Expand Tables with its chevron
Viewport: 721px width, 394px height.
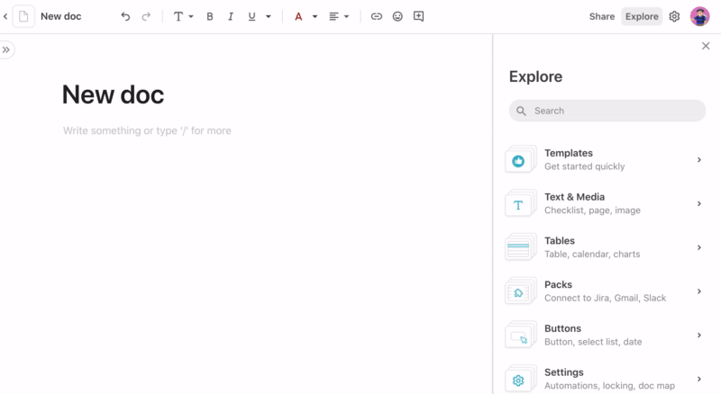coord(699,247)
